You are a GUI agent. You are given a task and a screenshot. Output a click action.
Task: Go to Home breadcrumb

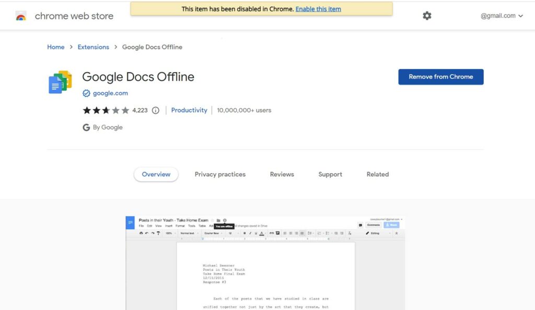pyautogui.click(x=55, y=47)
